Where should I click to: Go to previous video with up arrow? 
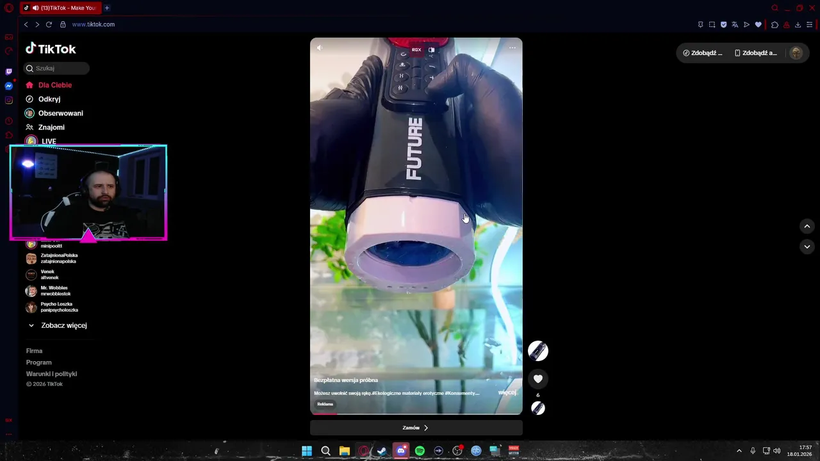tap(807, 226)
